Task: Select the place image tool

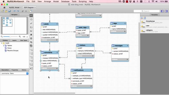Action: point(31,35)
